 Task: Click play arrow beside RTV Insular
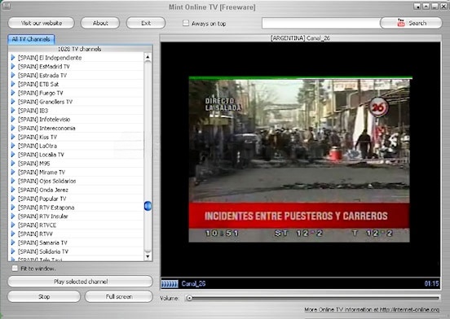(x=13, y=216)
